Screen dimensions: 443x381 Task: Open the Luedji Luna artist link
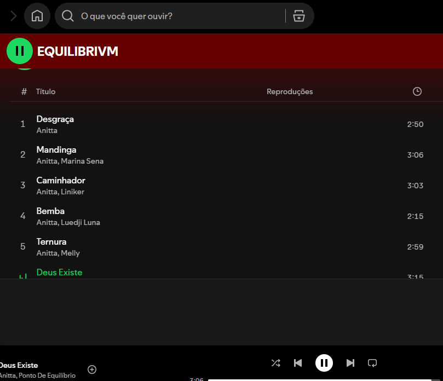(80, 223)
